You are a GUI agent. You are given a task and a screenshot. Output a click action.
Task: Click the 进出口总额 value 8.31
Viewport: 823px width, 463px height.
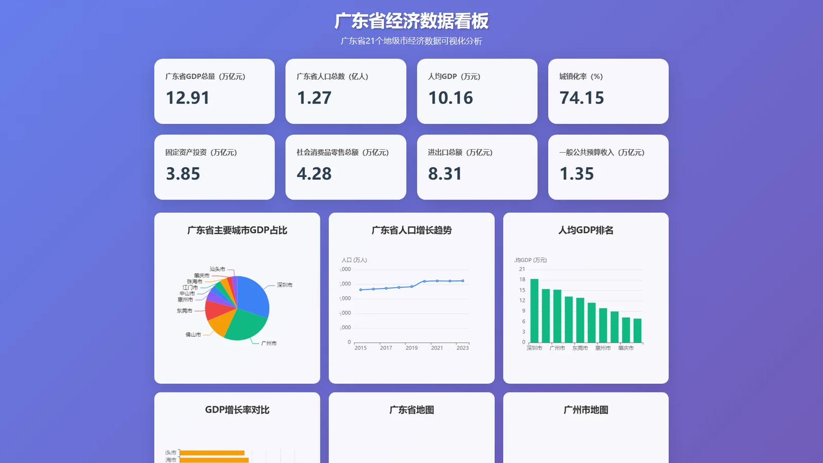pos(445,174)
